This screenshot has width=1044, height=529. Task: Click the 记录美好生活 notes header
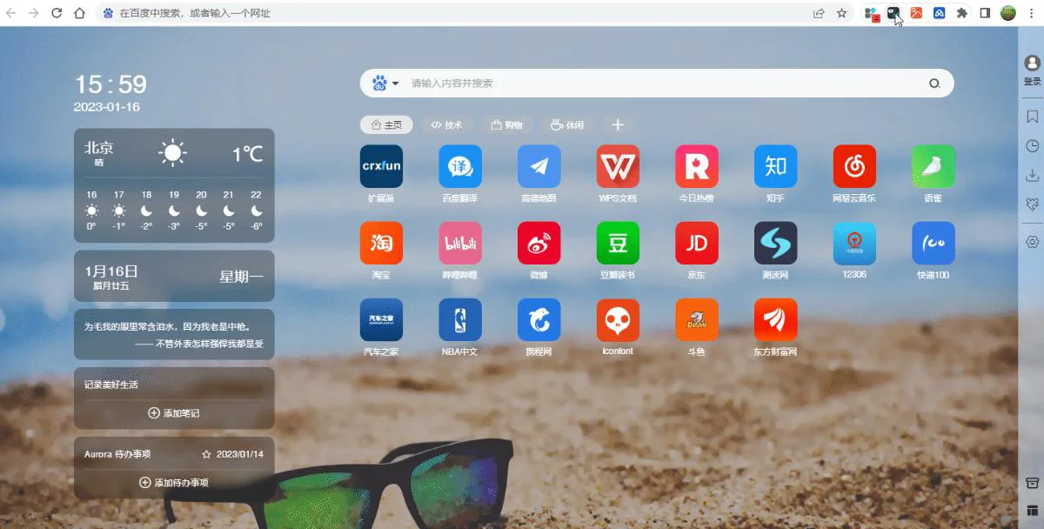(x=111, y=385)
